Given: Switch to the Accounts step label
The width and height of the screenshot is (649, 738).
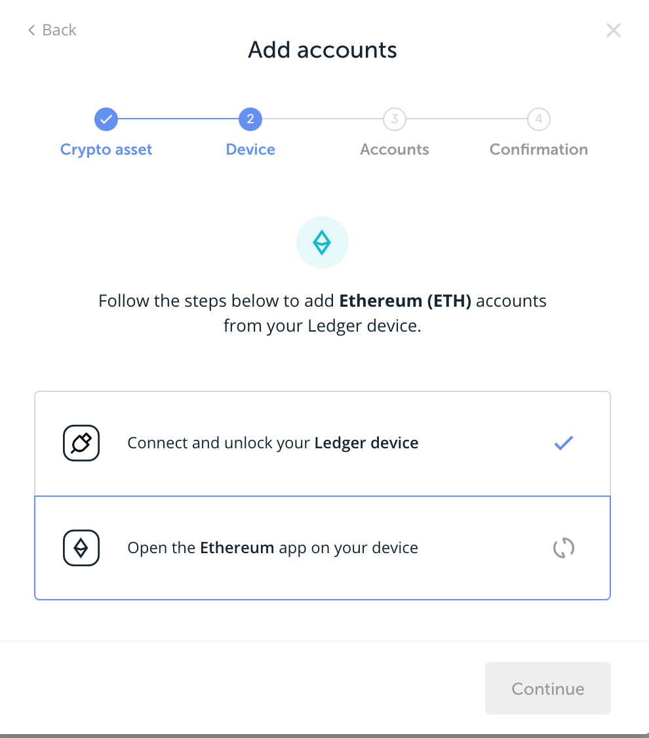Looking at the screenshot, I should [x=394, y=149].
